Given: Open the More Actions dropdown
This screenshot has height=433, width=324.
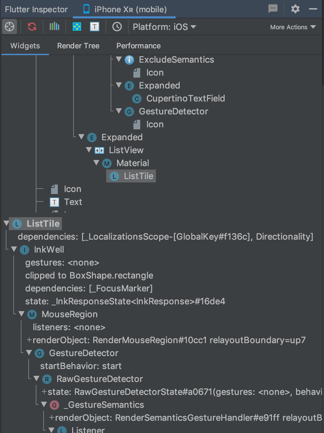Looking at the screenshot, I should click(x=293, y=27).
